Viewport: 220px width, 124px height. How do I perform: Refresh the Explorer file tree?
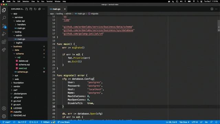[35, 9]
